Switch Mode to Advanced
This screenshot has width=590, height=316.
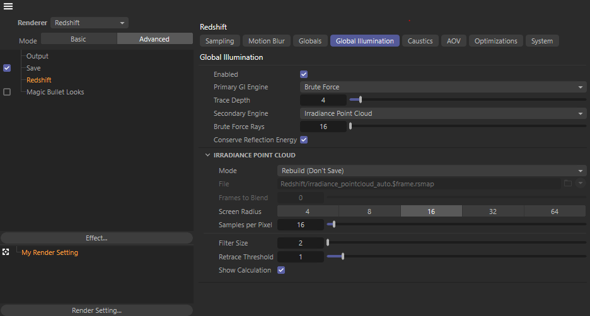(x=154, y=38)
